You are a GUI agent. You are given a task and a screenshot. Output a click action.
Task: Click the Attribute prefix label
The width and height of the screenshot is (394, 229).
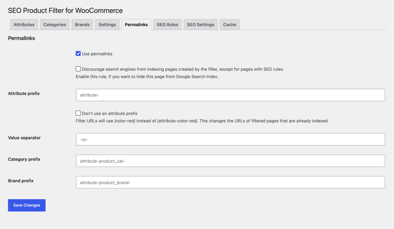(24, 93)
